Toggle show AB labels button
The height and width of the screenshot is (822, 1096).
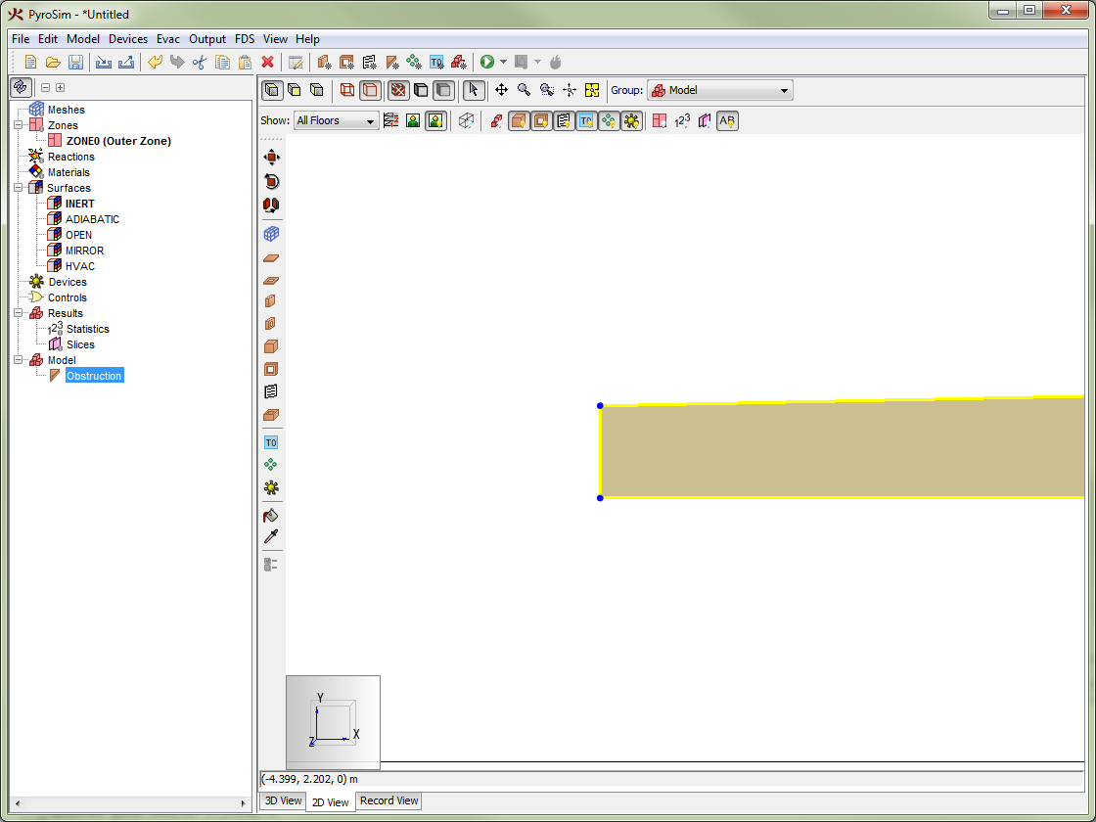click(727, 121)
